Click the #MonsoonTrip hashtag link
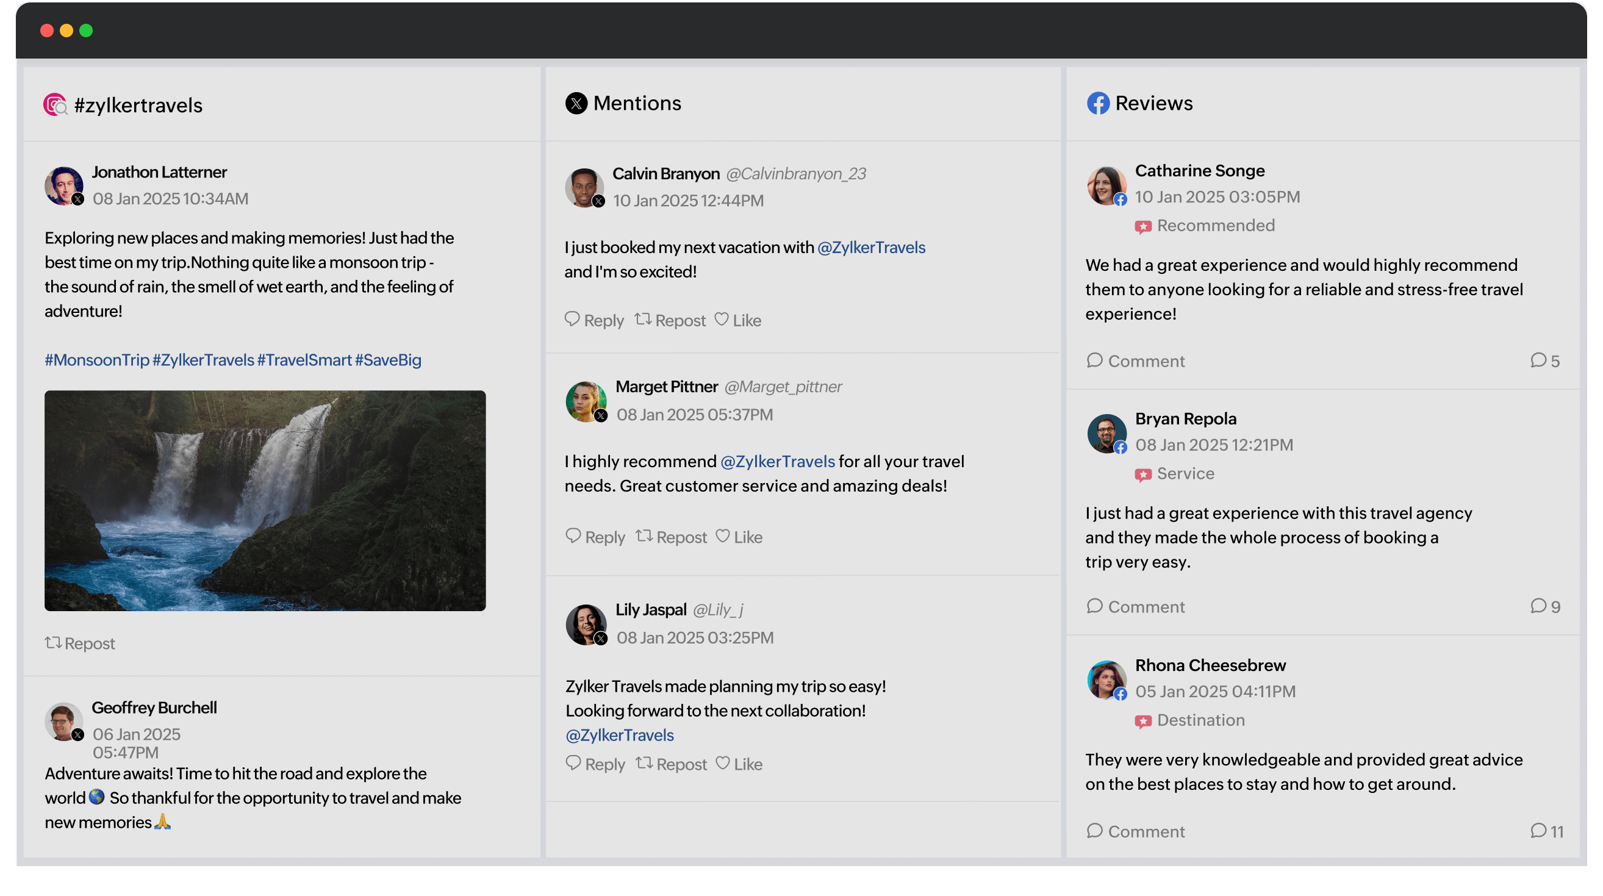The height and width of the screenshot is (896, 1603). pyautogui.click(x=96, y=360)
